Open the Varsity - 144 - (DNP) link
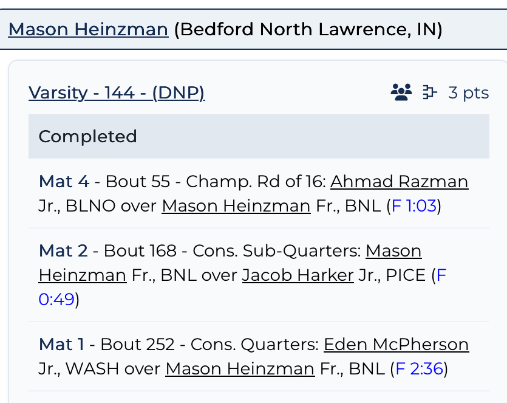The image size is (507, 403). tap(117, 93)
